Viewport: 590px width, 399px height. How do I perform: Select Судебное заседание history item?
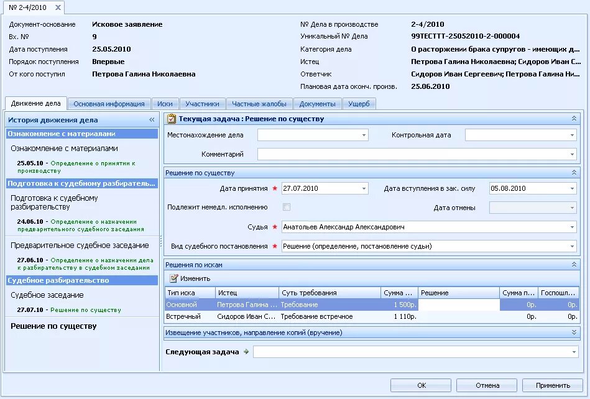tap(47, 295)
